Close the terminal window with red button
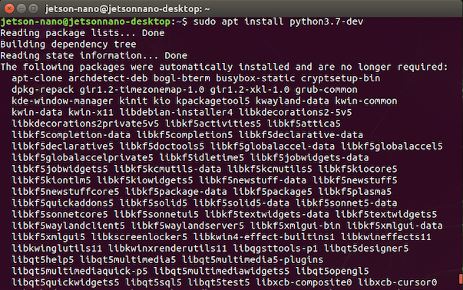 point(9,8)
